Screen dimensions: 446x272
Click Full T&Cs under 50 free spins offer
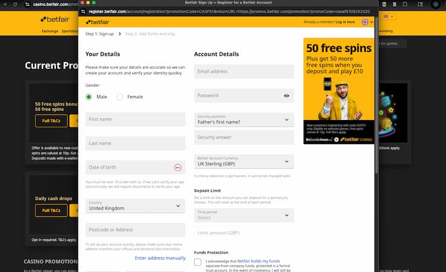click(x=51, y=121)
